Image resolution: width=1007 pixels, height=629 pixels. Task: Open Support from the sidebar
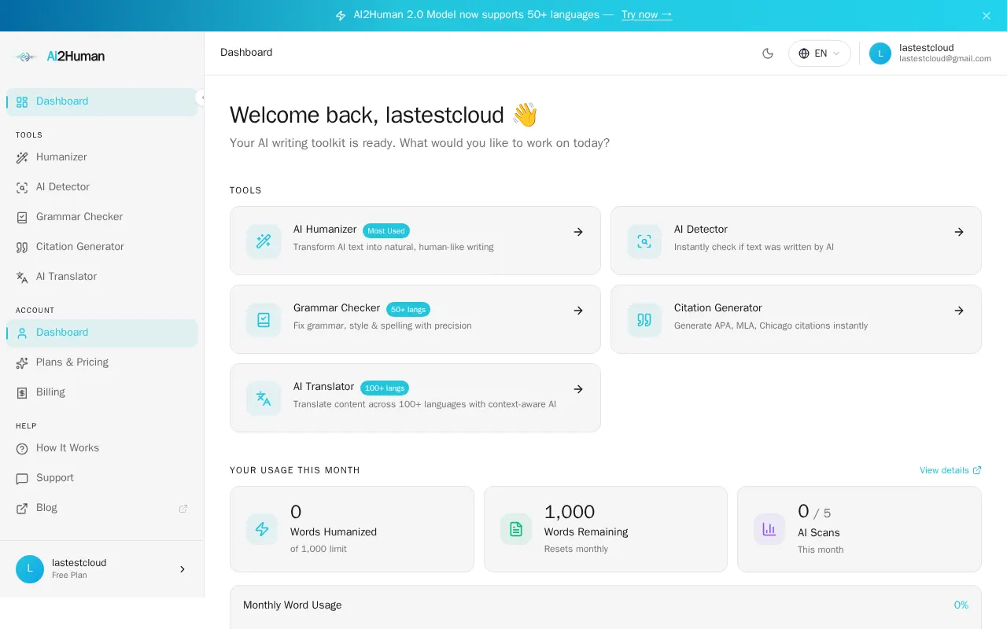(102, 478)
